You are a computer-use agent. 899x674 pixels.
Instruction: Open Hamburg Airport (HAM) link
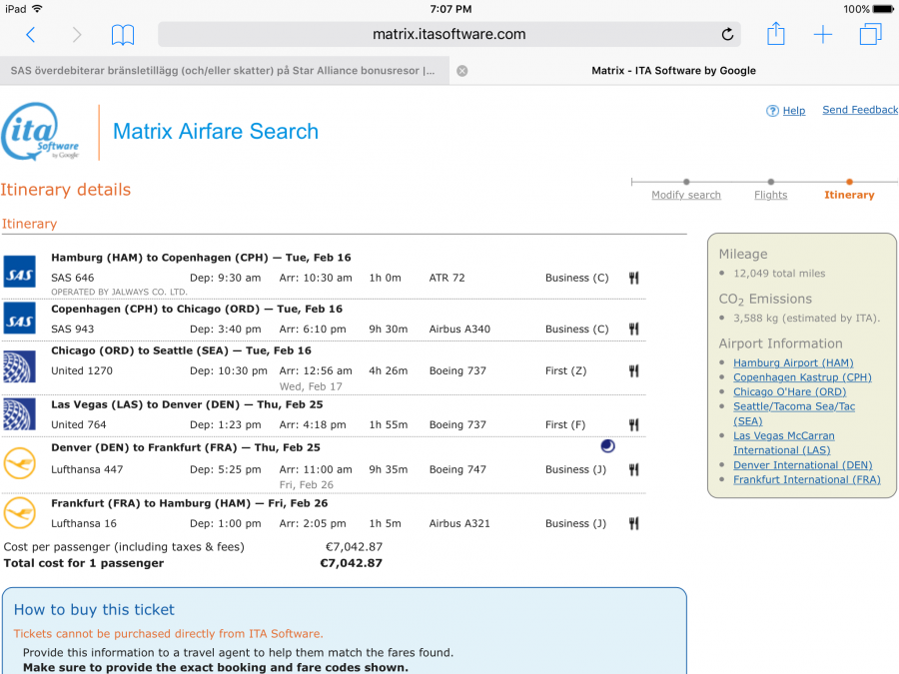coord(793,363)
